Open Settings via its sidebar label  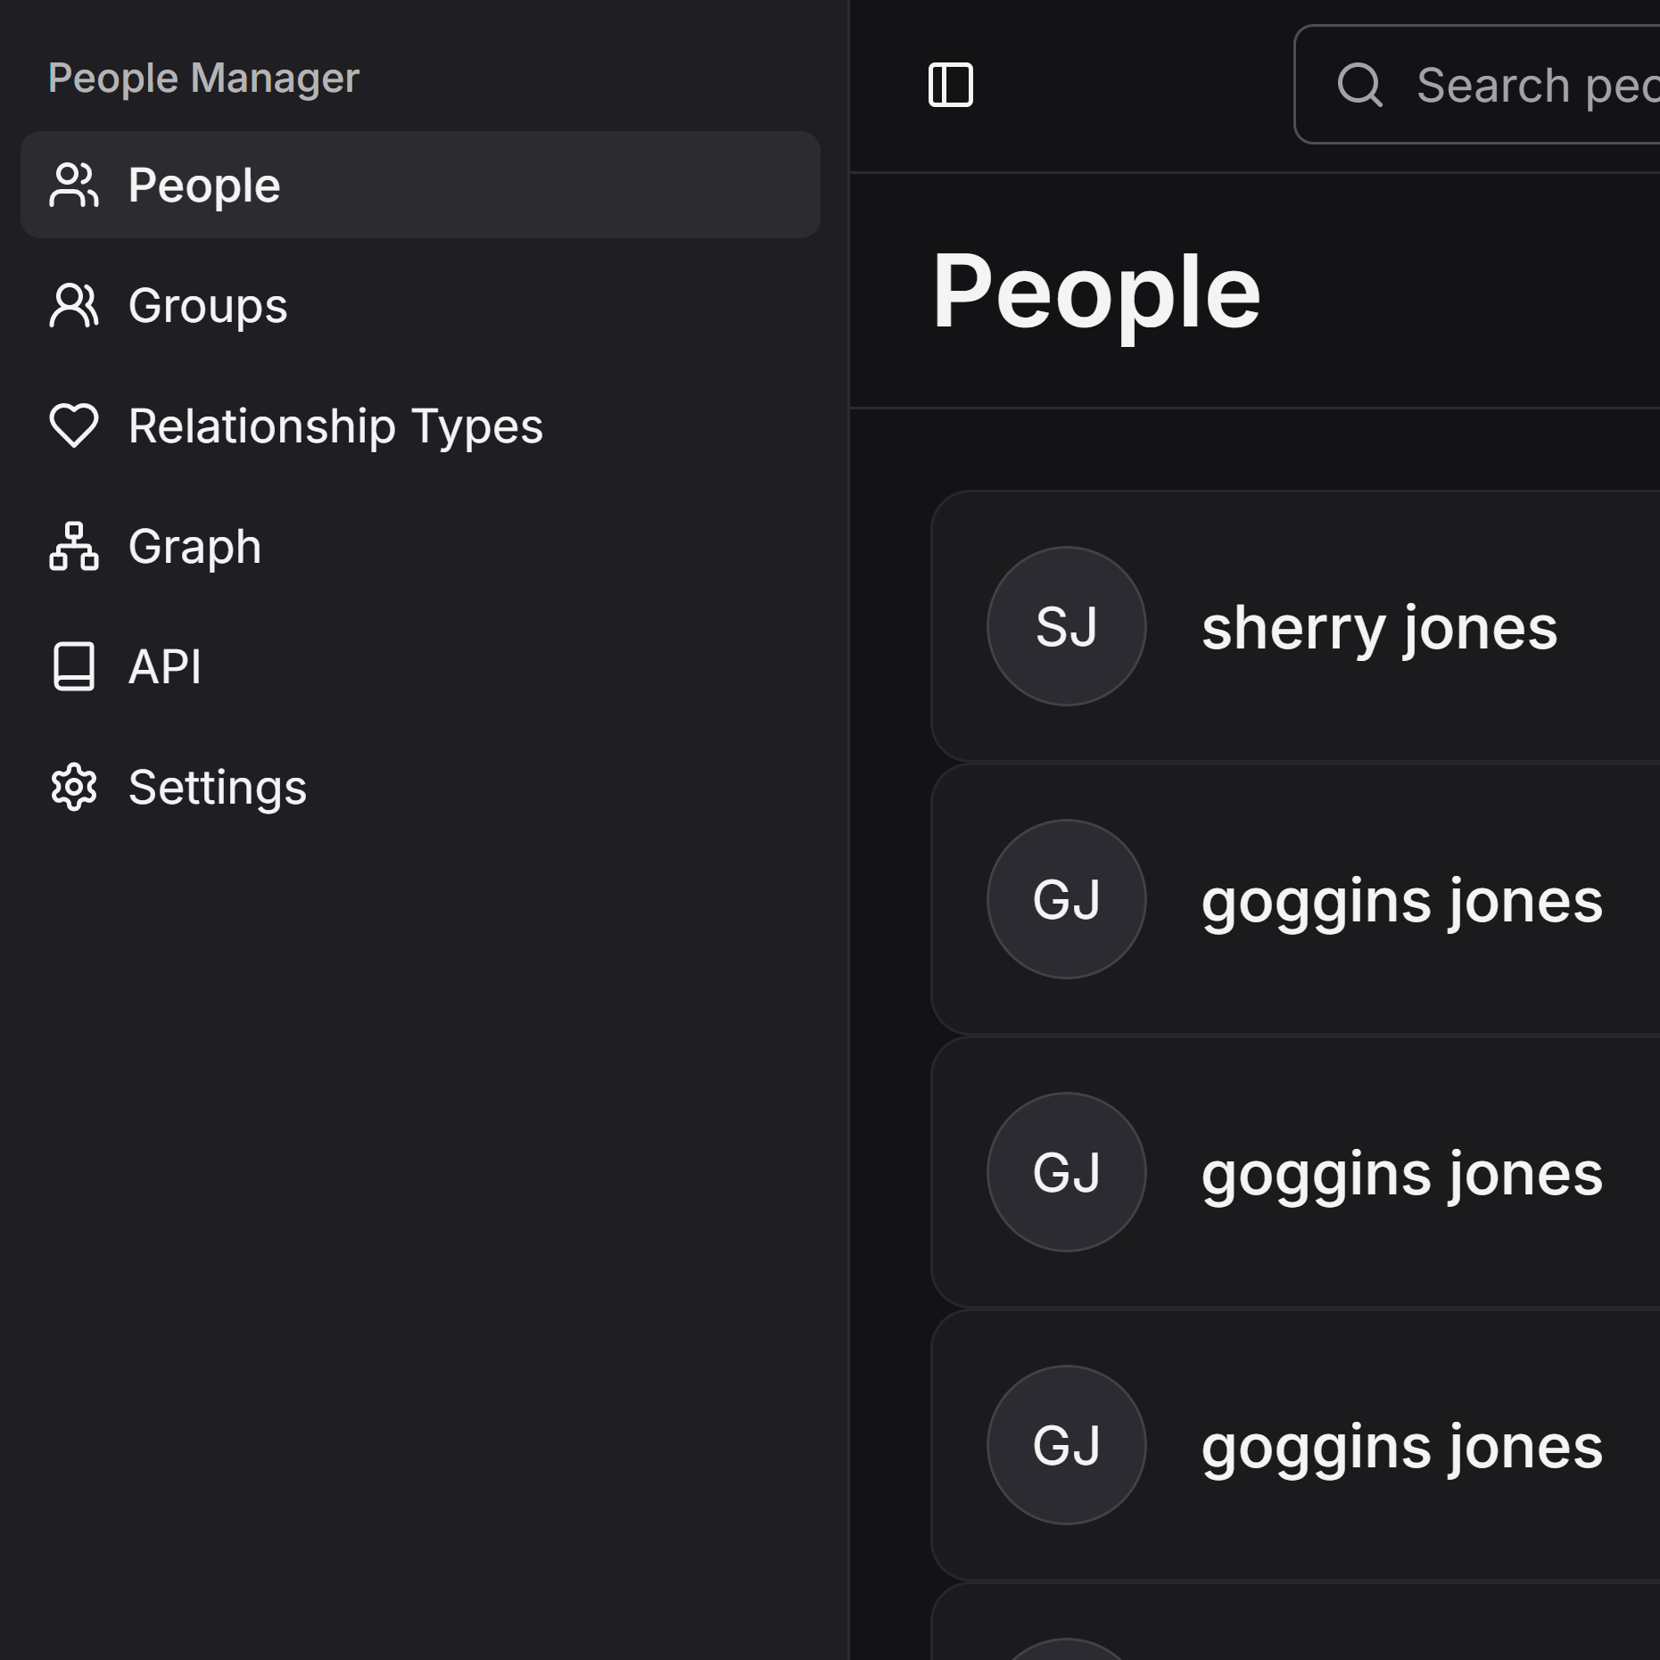coord(218,787)
